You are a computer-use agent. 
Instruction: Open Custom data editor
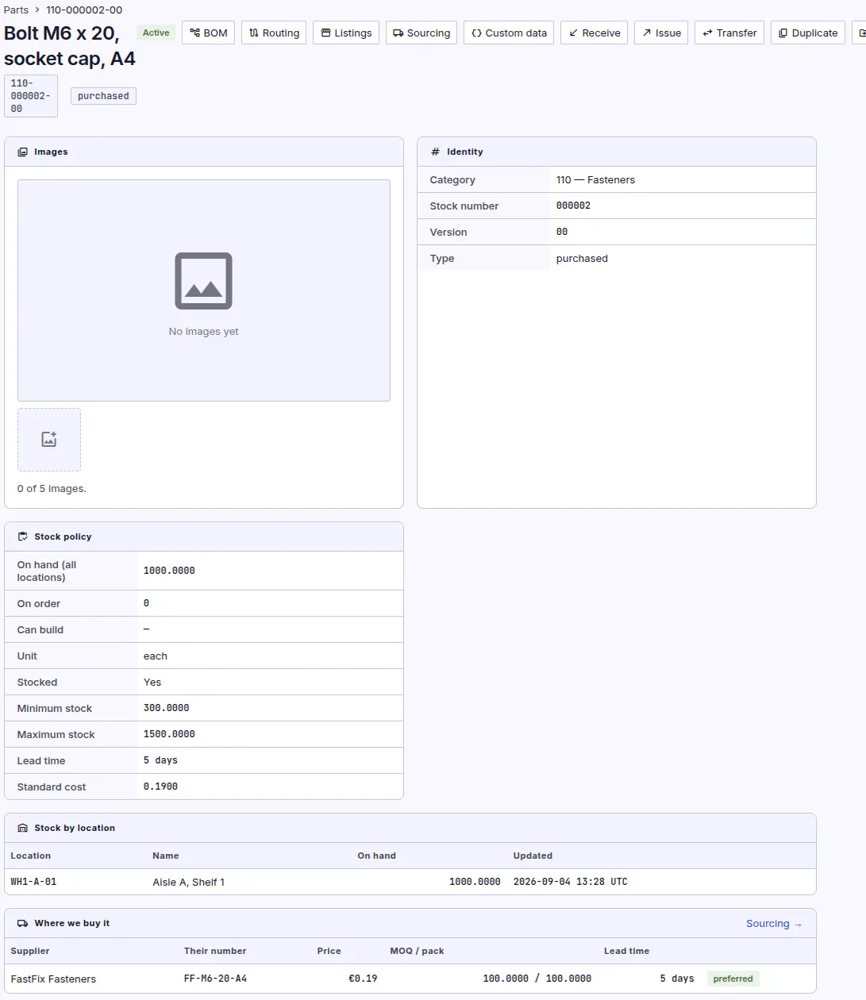click(x=509, y=33)
